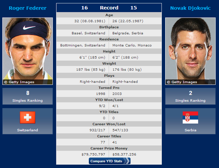Screen dimensions: 219x168
Task: Open Roger Federer's profile photo
Action: tap(27, 51)
